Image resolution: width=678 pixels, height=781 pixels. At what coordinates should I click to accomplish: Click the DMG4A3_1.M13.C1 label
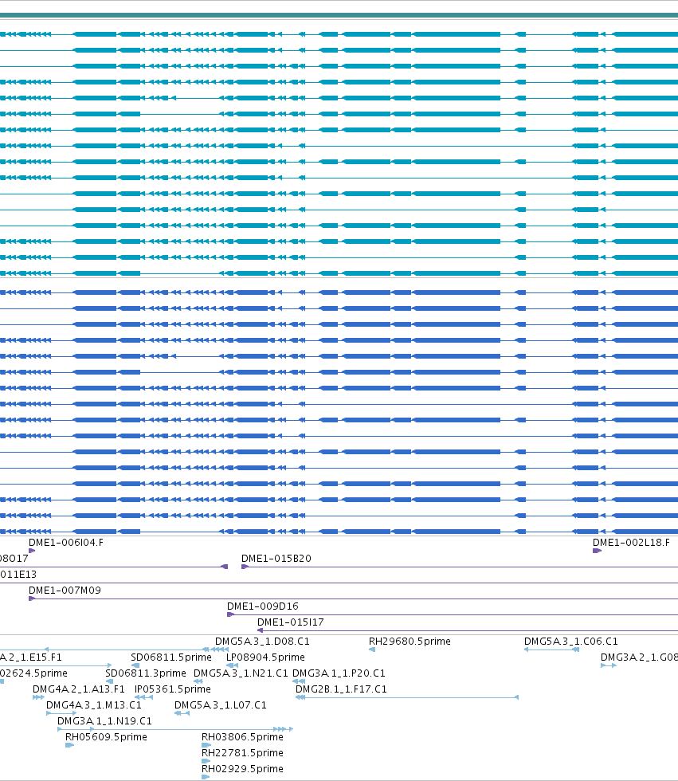point(93,704)
